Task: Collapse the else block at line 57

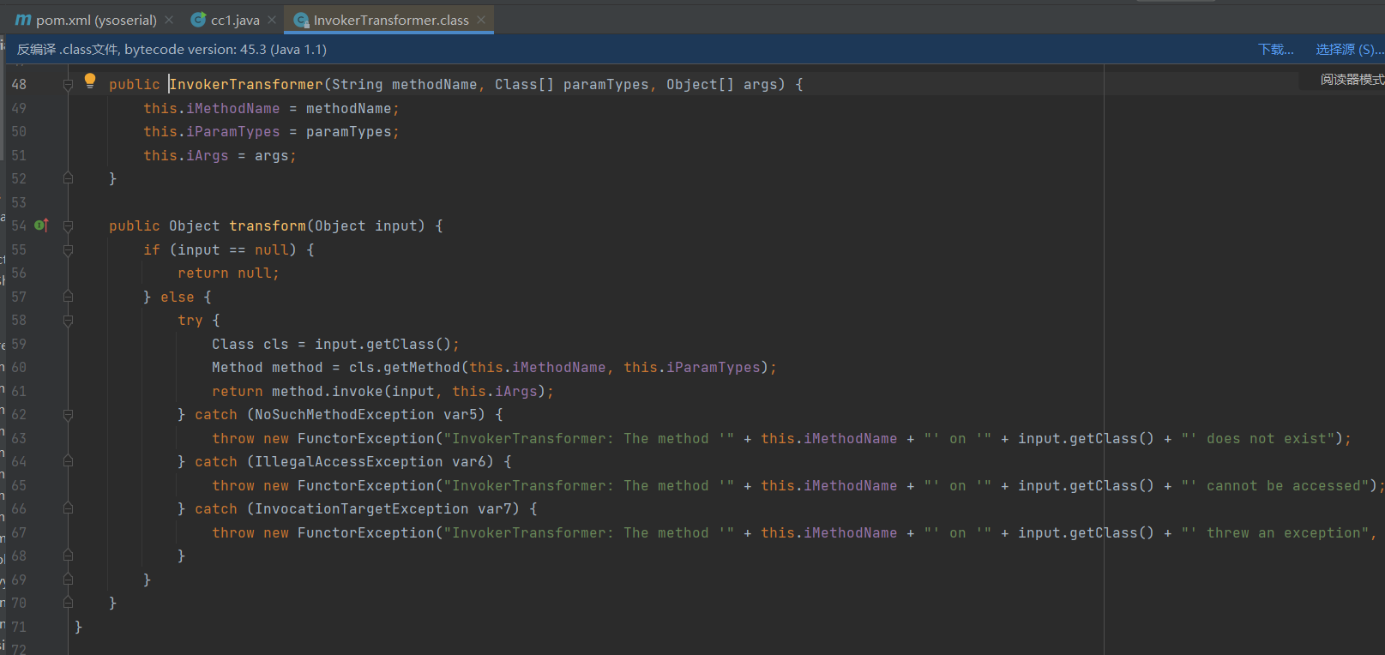Action: click(x=68, y=297)
